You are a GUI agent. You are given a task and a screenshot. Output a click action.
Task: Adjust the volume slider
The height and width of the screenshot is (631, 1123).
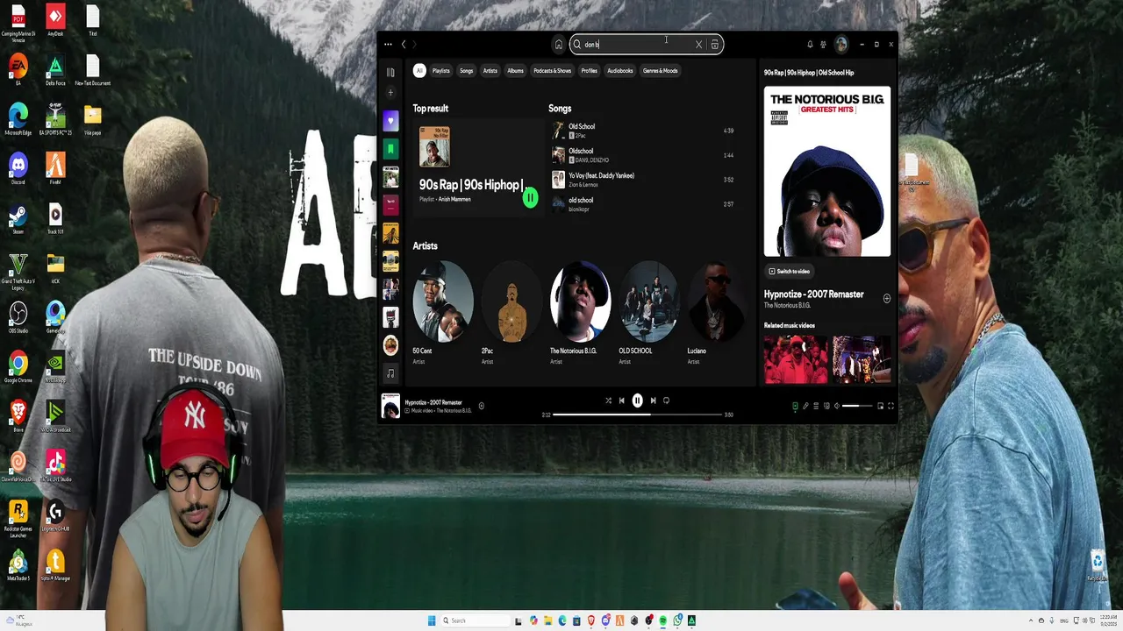point(857,406)
